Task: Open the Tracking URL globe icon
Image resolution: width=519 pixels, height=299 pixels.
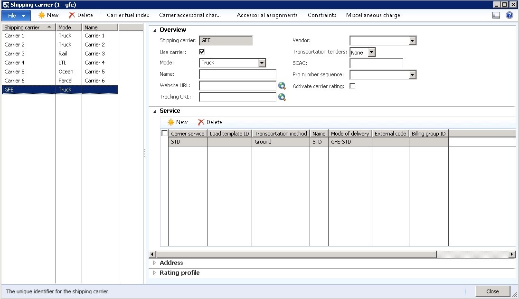Action: [282, 97]
